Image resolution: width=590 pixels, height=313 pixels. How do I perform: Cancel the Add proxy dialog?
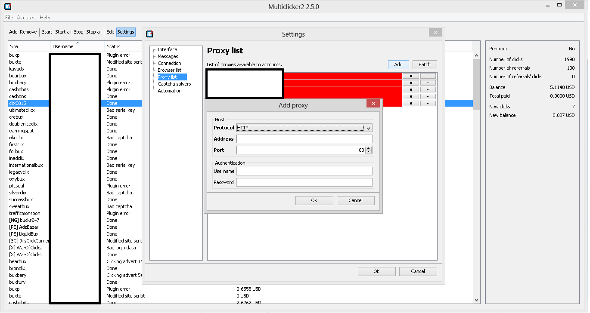coord(355,200)
